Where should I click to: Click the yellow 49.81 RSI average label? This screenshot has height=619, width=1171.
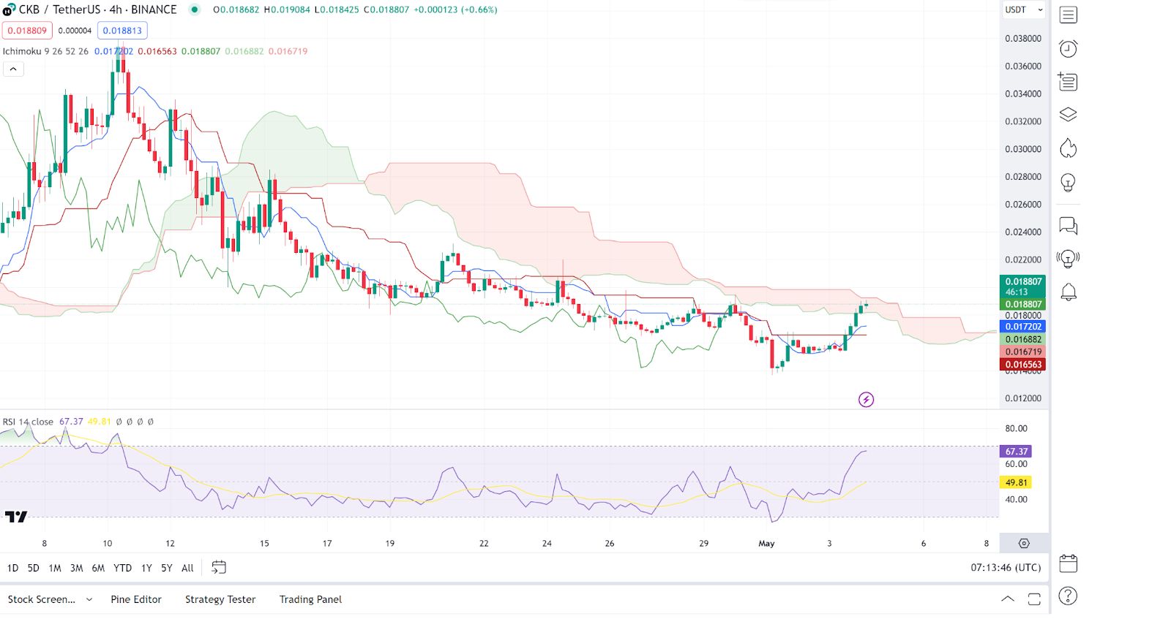pos(1016,482)
